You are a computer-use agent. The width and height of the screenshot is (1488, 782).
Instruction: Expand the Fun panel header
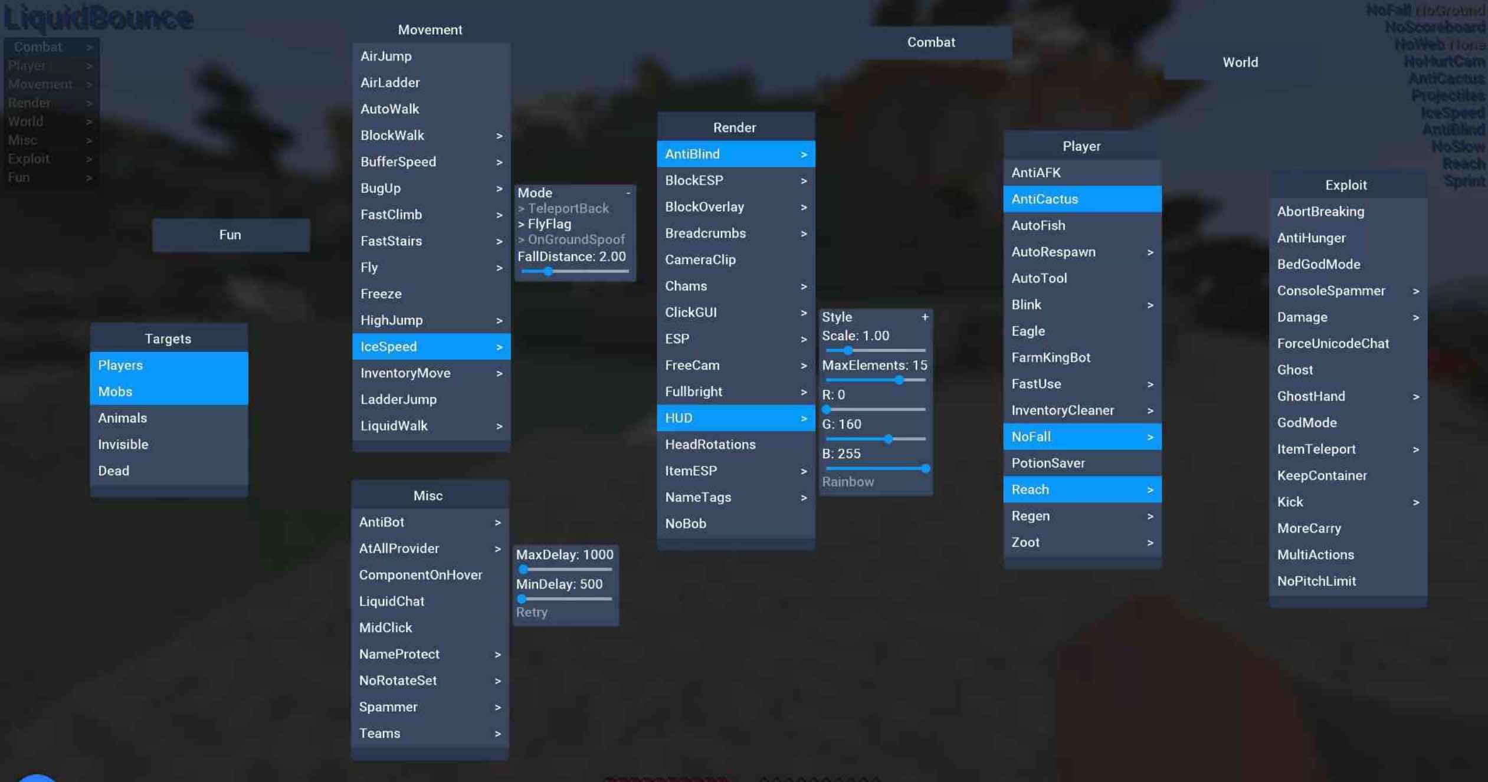click(x=231, y=235)
